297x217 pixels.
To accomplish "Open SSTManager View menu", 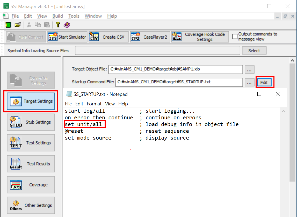I will 42,16.
